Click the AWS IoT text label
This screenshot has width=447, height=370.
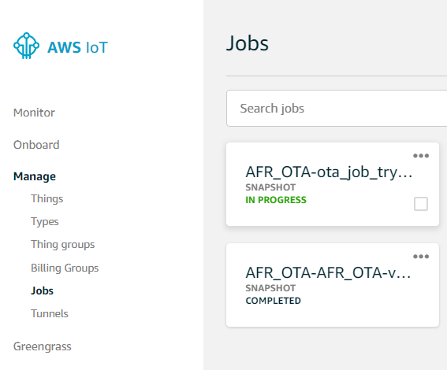pyautogui.click(x=77, y=47)
